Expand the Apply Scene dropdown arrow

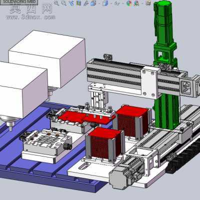(142, 3)
